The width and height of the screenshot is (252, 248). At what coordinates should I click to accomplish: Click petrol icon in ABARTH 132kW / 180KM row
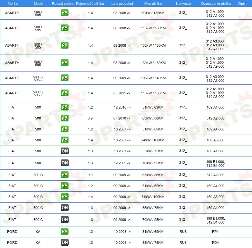[65, 45]
